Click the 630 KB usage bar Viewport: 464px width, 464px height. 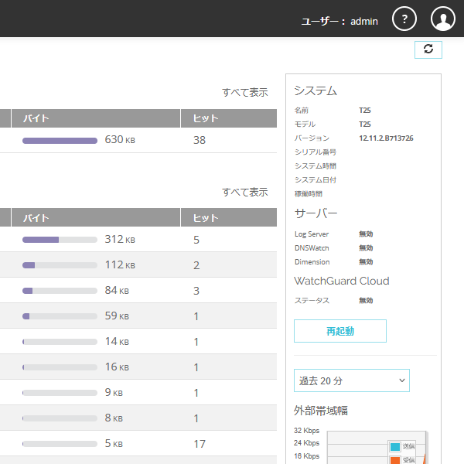click(60, 141)
